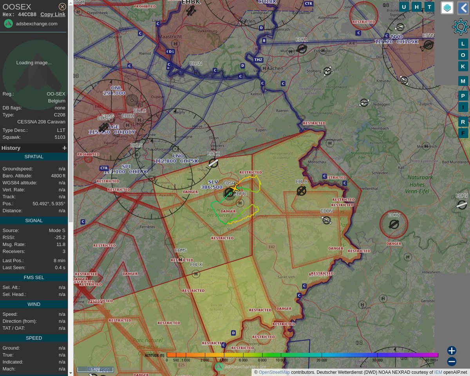
Task: Toggle the L option button
Action: tap(463, 43)
